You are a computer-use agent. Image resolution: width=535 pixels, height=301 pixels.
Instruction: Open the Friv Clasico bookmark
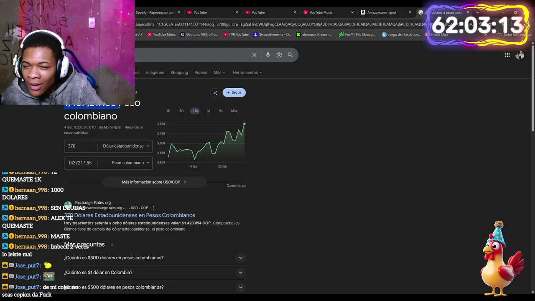pos(357,35)
